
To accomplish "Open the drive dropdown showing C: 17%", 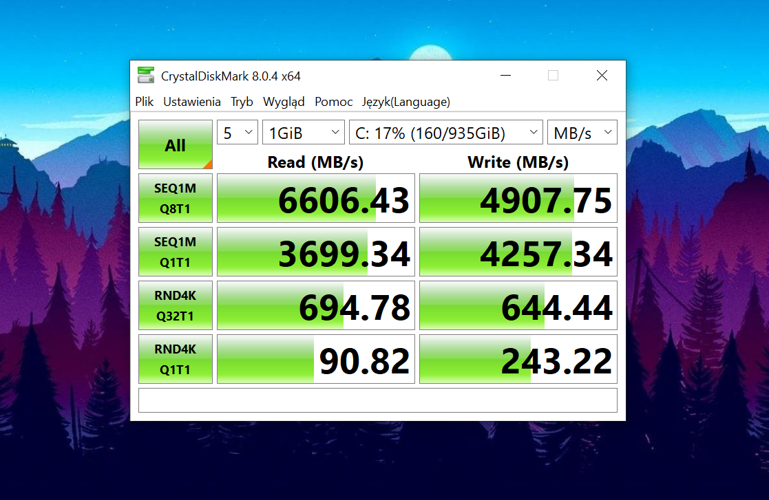I will coord(446,132).
